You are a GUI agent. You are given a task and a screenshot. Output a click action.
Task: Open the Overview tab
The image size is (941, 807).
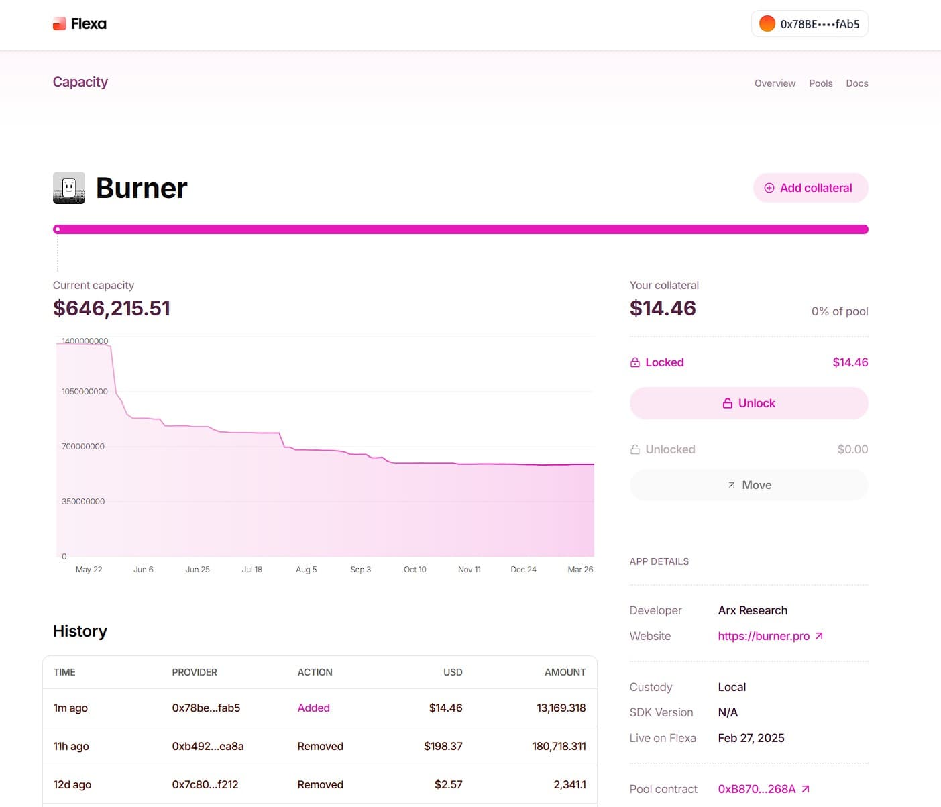tap(775, 83)
